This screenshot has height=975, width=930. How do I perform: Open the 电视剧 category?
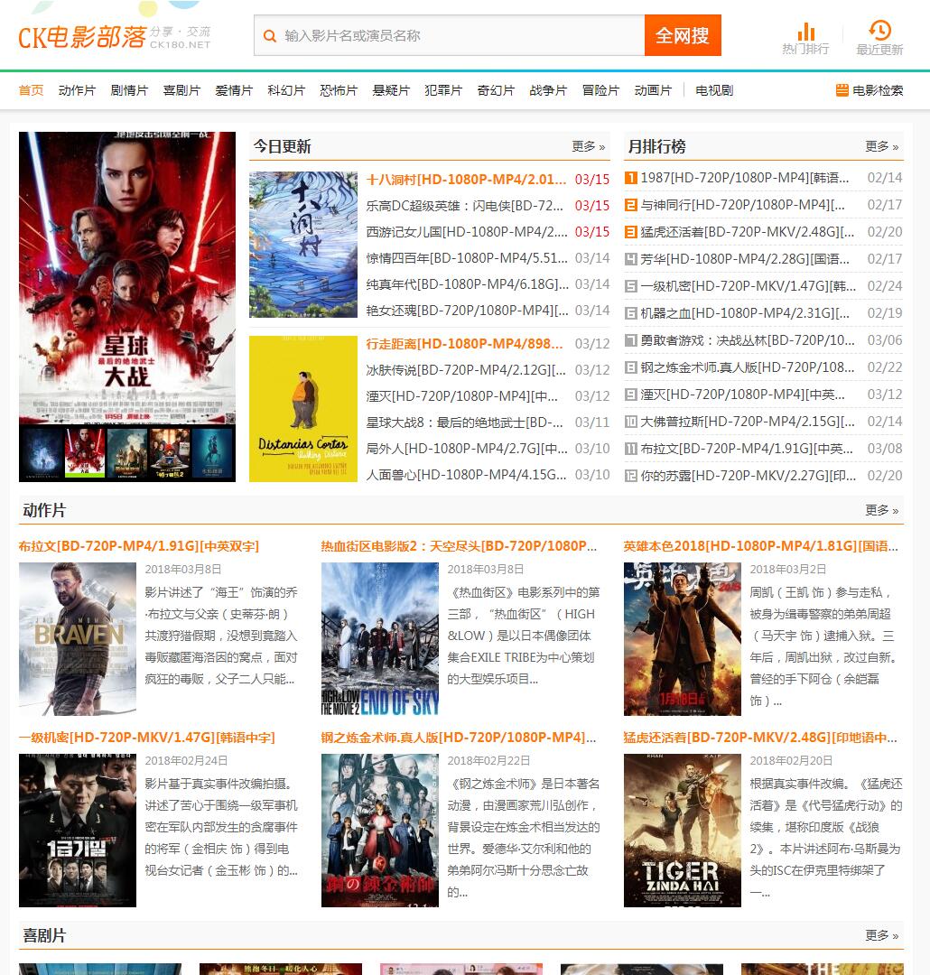714,90
